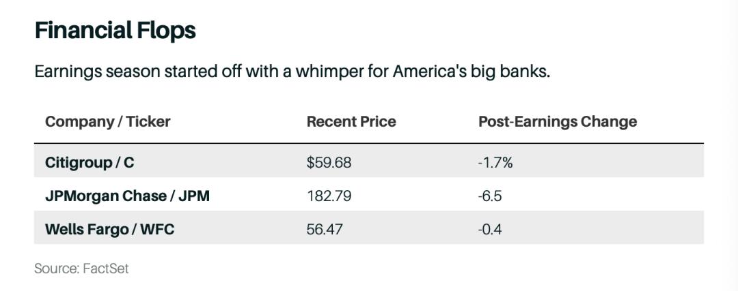The image size is (738, 291).
Task: Click the Recent Price column header
Action: (351, 121)
